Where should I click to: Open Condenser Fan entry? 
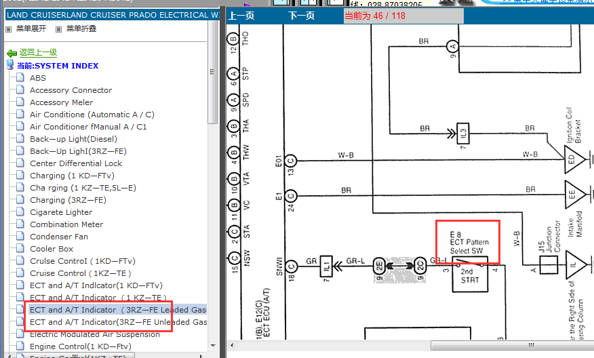[x=59, y=237]
